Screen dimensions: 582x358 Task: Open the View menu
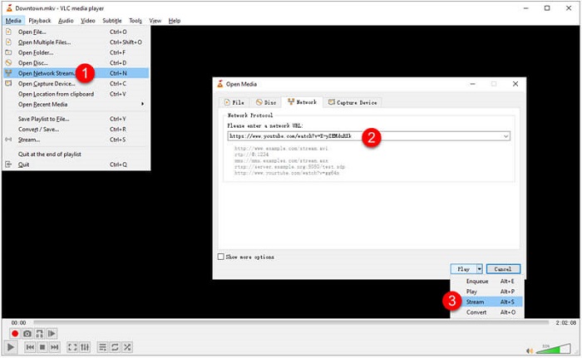click(155, 21)
